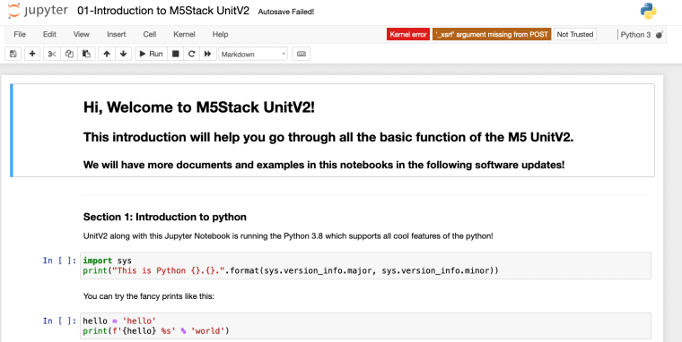
Task: Move selected cell up arrow
Action: coord(107,54)
